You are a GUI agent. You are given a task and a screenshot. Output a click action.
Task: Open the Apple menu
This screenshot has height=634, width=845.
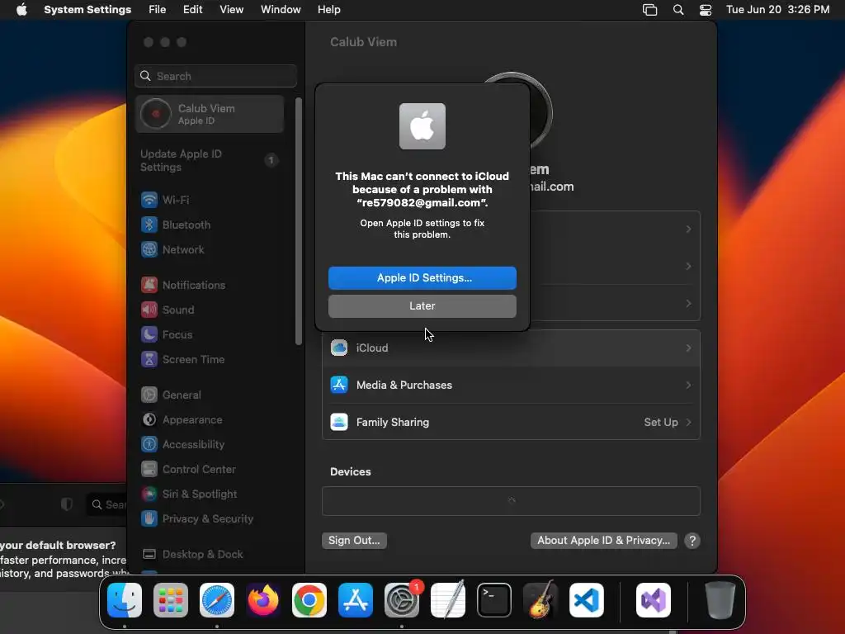point(21,10)
